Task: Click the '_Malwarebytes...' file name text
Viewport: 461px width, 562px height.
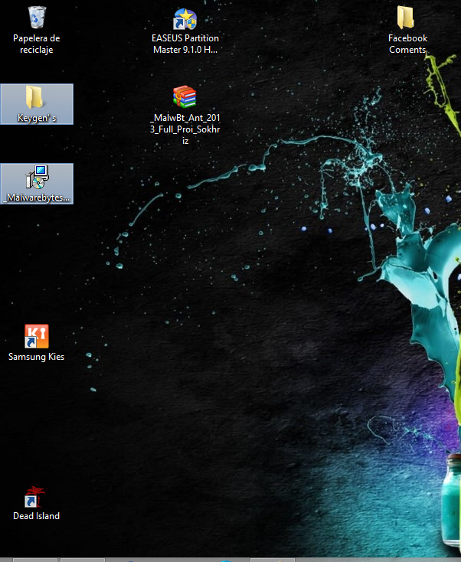Action: tap(37, 198)
